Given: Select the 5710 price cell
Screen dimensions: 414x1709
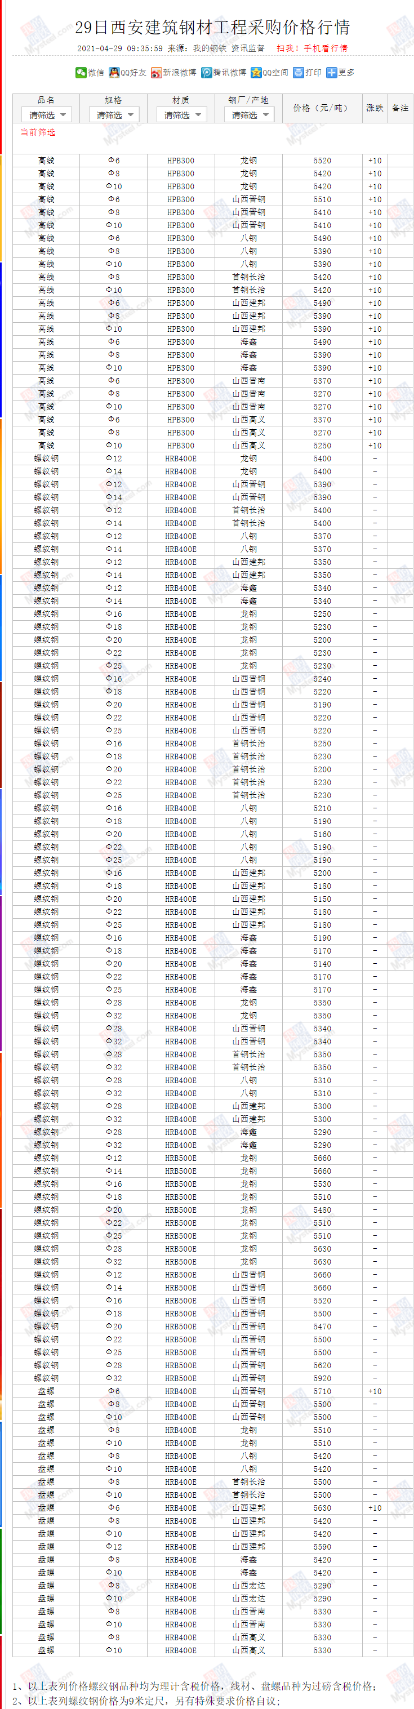Looking at the screenshot, I should coord(322,1391).
